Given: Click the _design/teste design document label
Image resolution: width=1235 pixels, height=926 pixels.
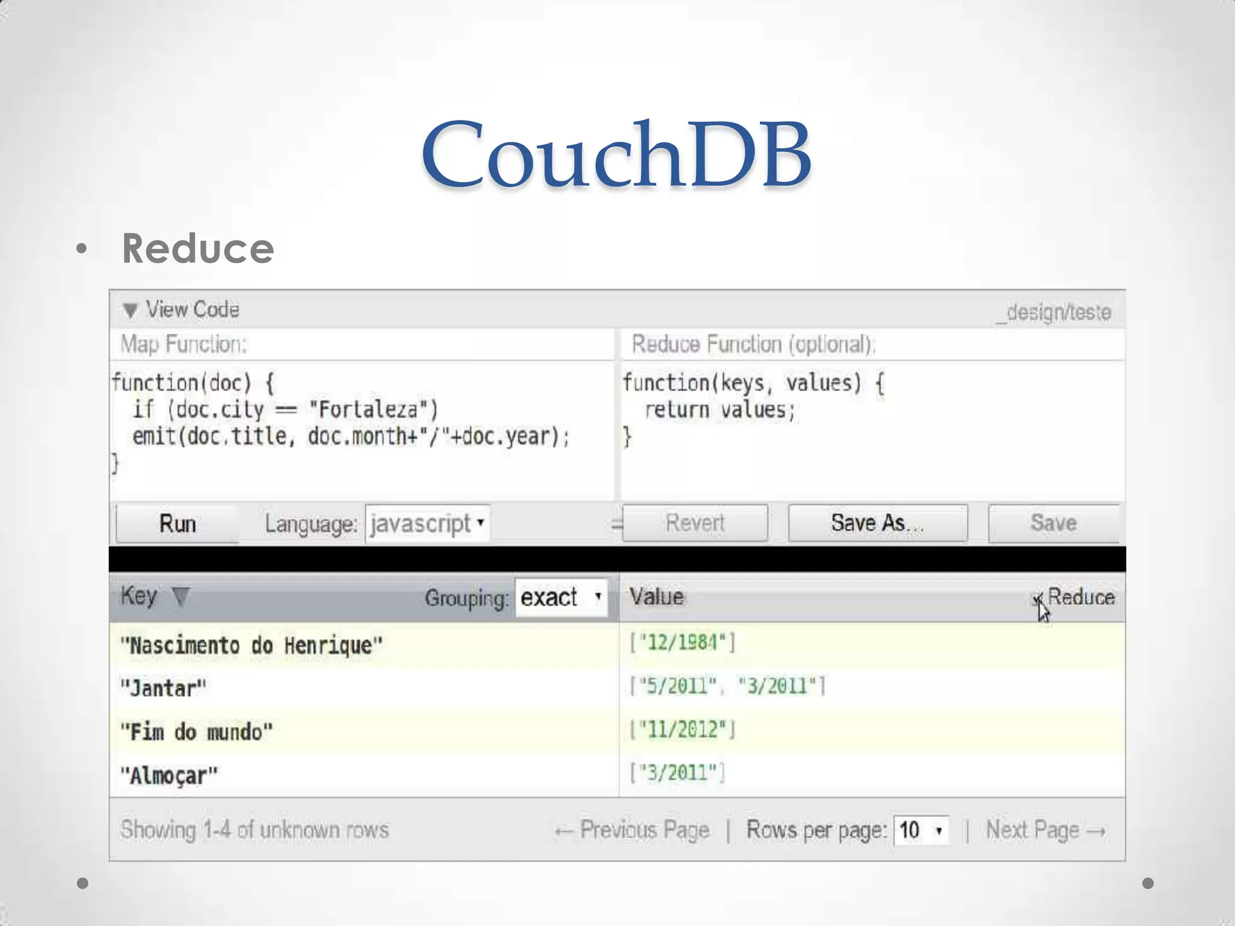Looking at the screenshot, I should click(1053, 312).
